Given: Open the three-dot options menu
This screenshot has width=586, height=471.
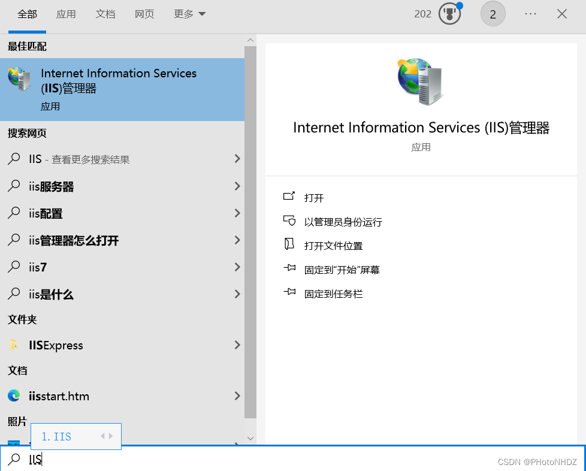Looking at the screenshot, I should [x=530, y=14].
